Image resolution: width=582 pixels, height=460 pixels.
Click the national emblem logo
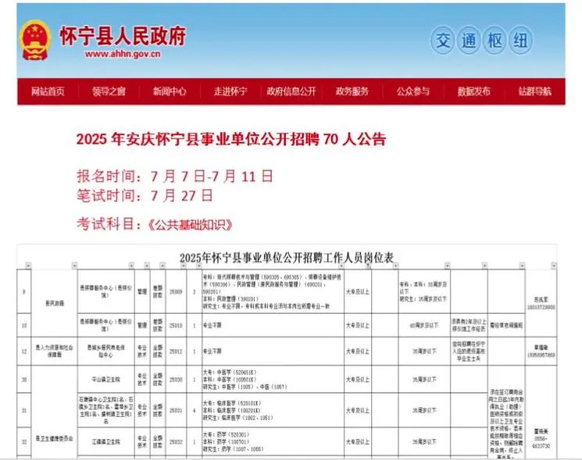point(36,41)
